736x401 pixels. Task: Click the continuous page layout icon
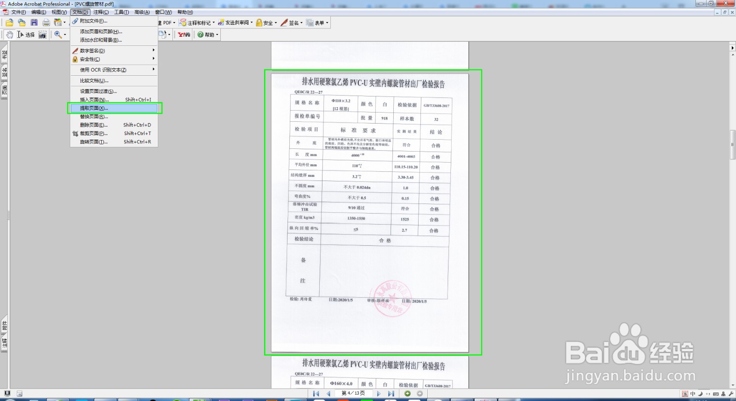(x=19, y=394)
